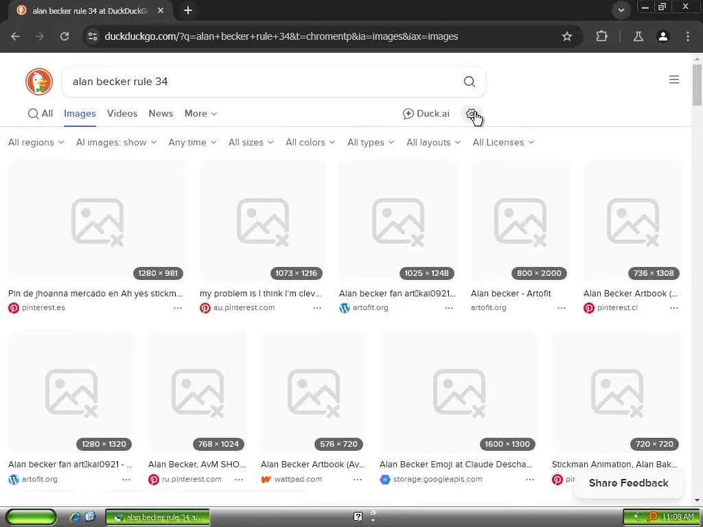Select the alan becker rule 34 browser tab

pyautogui.click(x=90, y=10)
